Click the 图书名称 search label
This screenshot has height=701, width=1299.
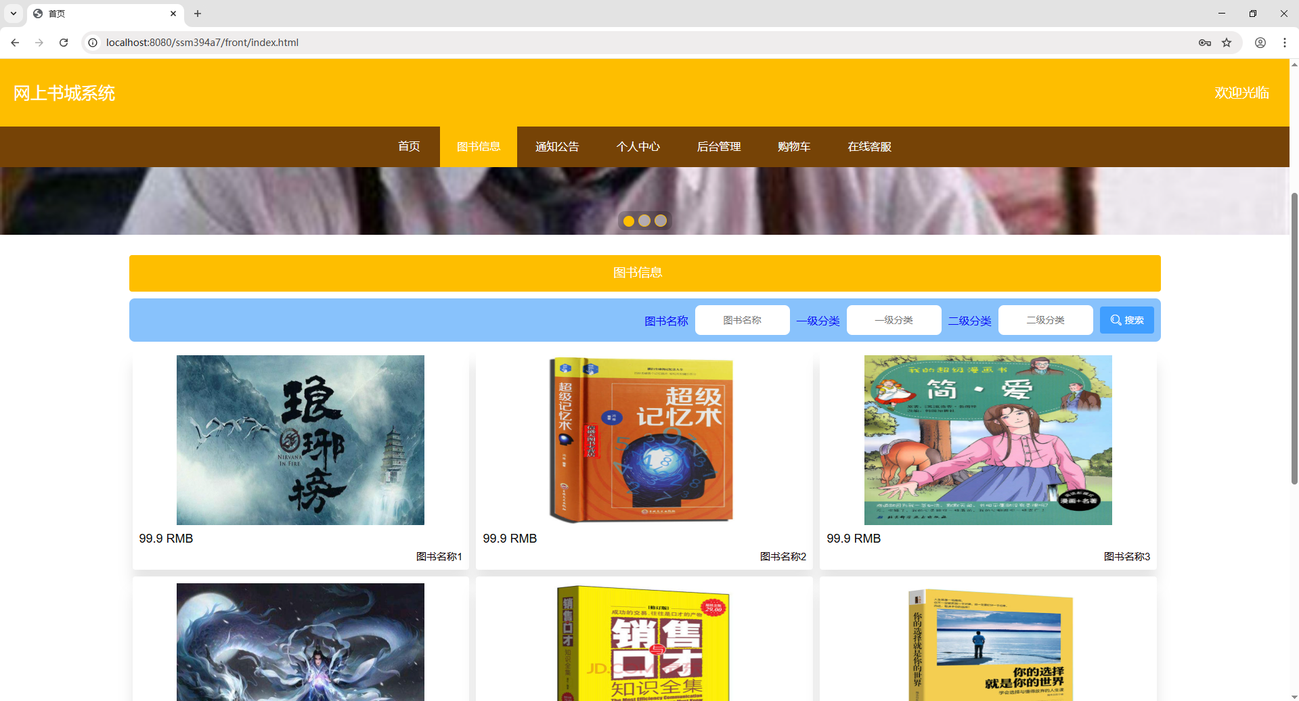tap(666, 321)
